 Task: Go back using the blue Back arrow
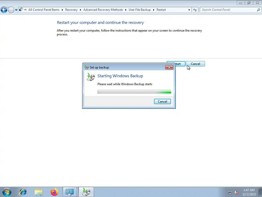click(x=4, y=10)
